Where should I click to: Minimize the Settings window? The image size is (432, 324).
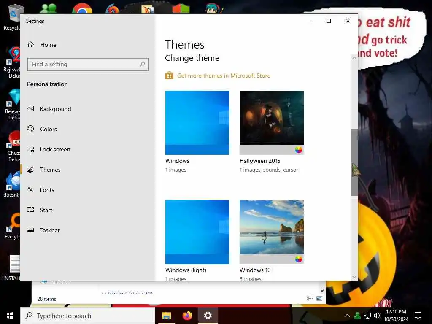[x=309, y=21]
